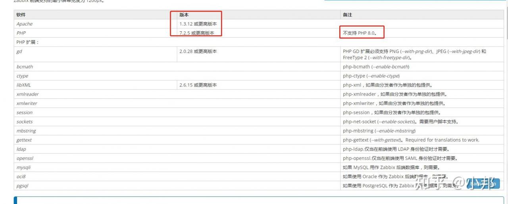Click the 'php-openssl' SAML authentication remark

coord(400,158)
